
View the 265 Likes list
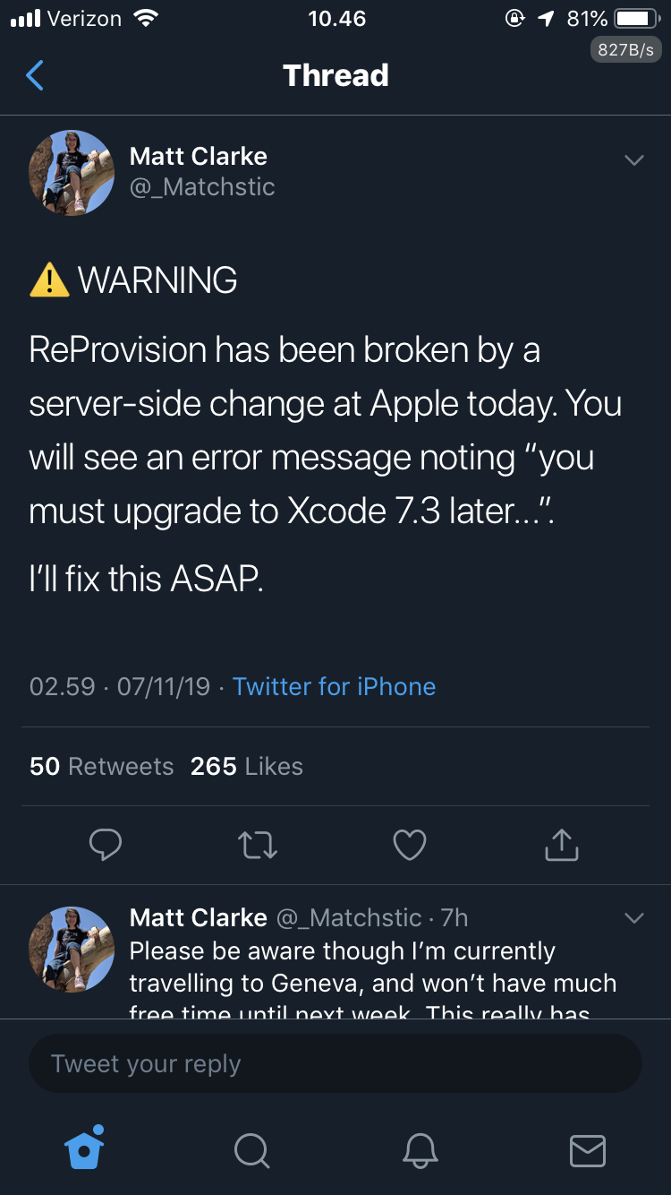[x=247, y=767]
